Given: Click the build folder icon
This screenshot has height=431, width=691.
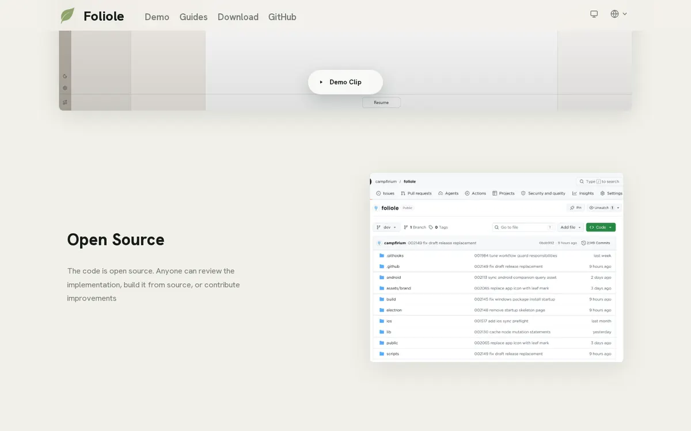Looking at the screenshot, I should pyautogui.click(x=381, y=299).
